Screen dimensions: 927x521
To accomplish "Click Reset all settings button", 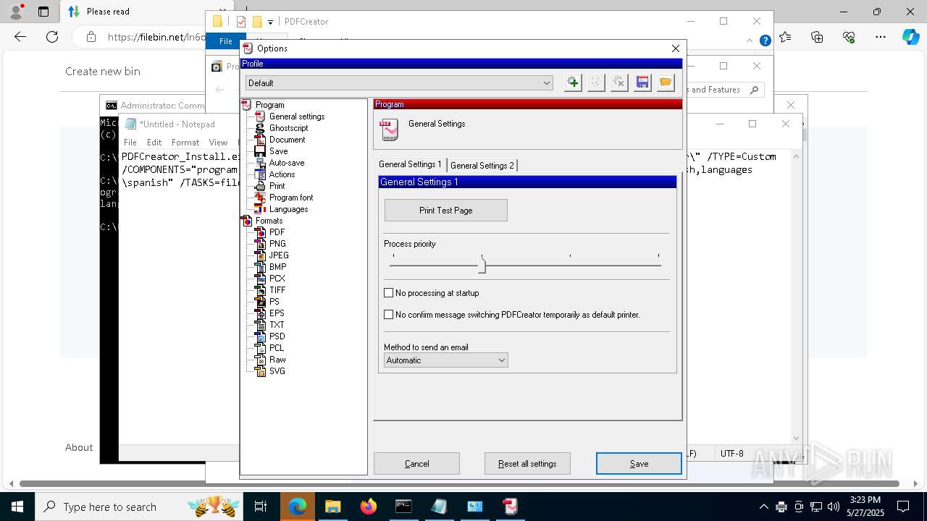I will 527,464.
